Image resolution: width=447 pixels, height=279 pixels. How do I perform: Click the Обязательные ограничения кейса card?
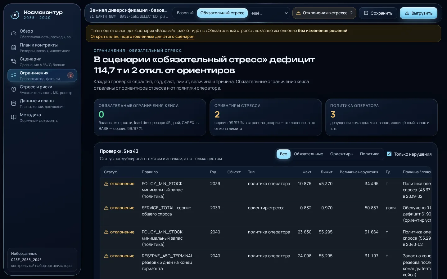coord(150,117)
